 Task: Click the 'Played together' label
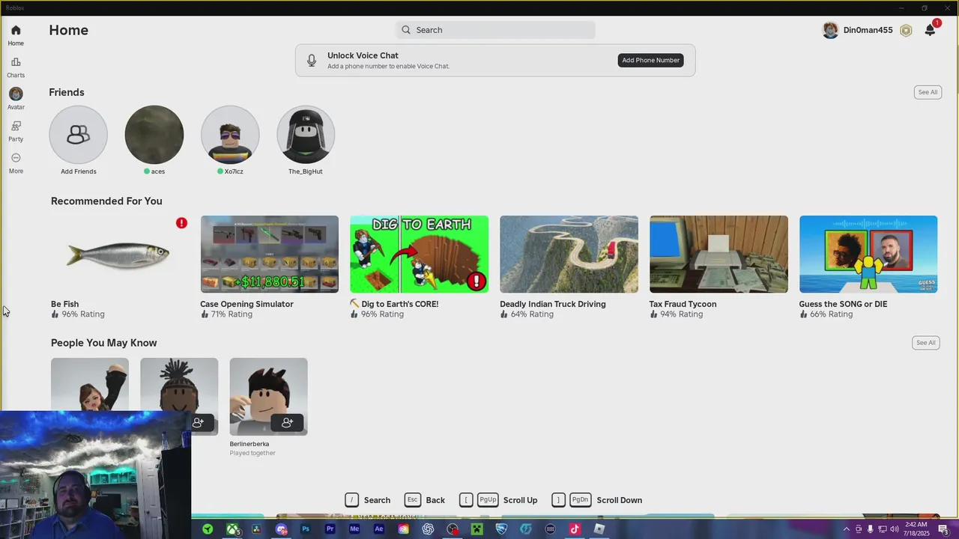coord(252,453)
